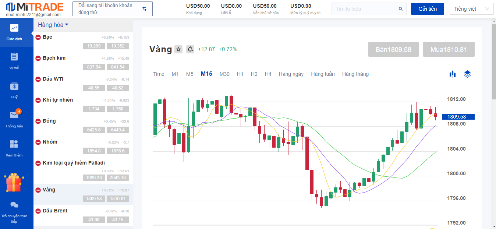This screenshot has height=229, width=496.
Task: Expand the Hàng hóa category dropdown
Action: pyautogui.click(x=53, y=25)
